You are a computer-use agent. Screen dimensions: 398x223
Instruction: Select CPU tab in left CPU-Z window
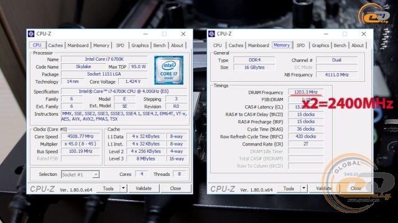point(37,45)
